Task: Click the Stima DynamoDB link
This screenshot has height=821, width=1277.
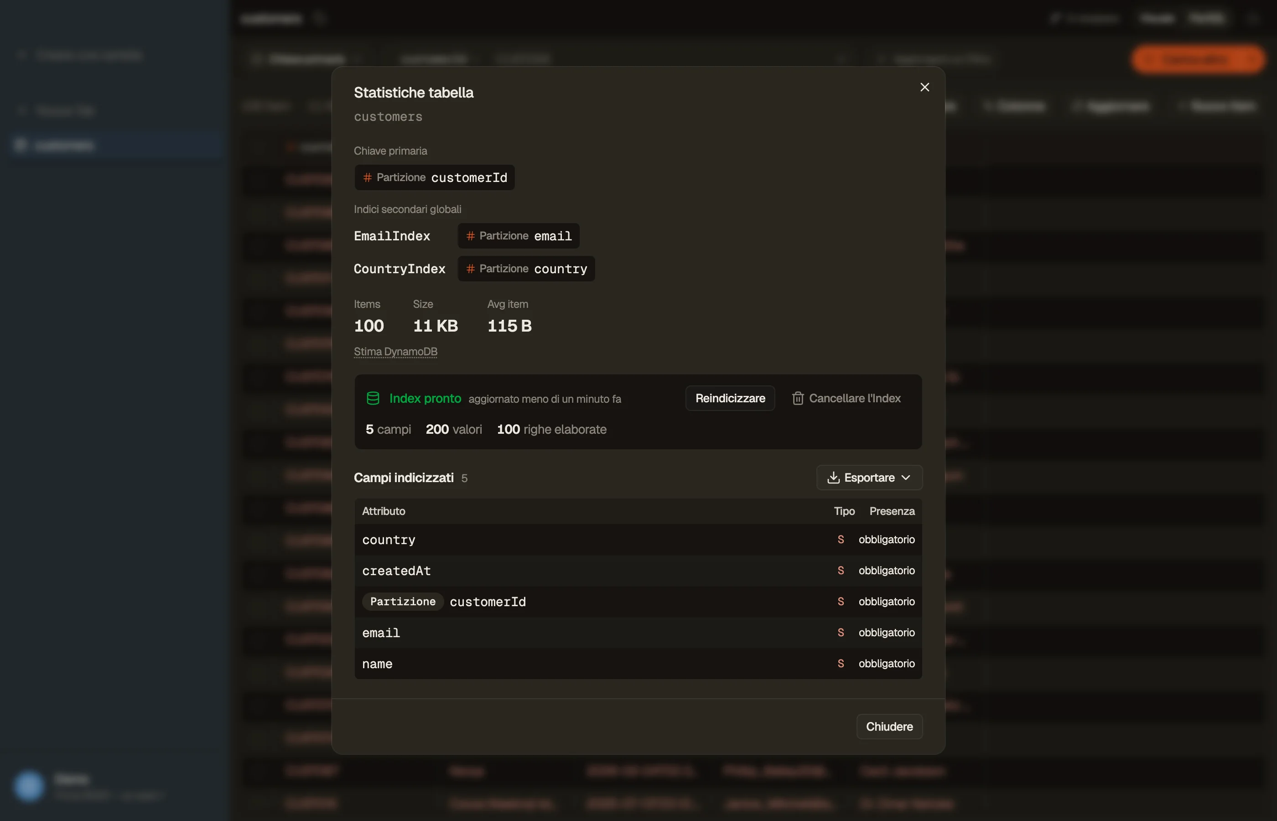Action: coord(395,352)
